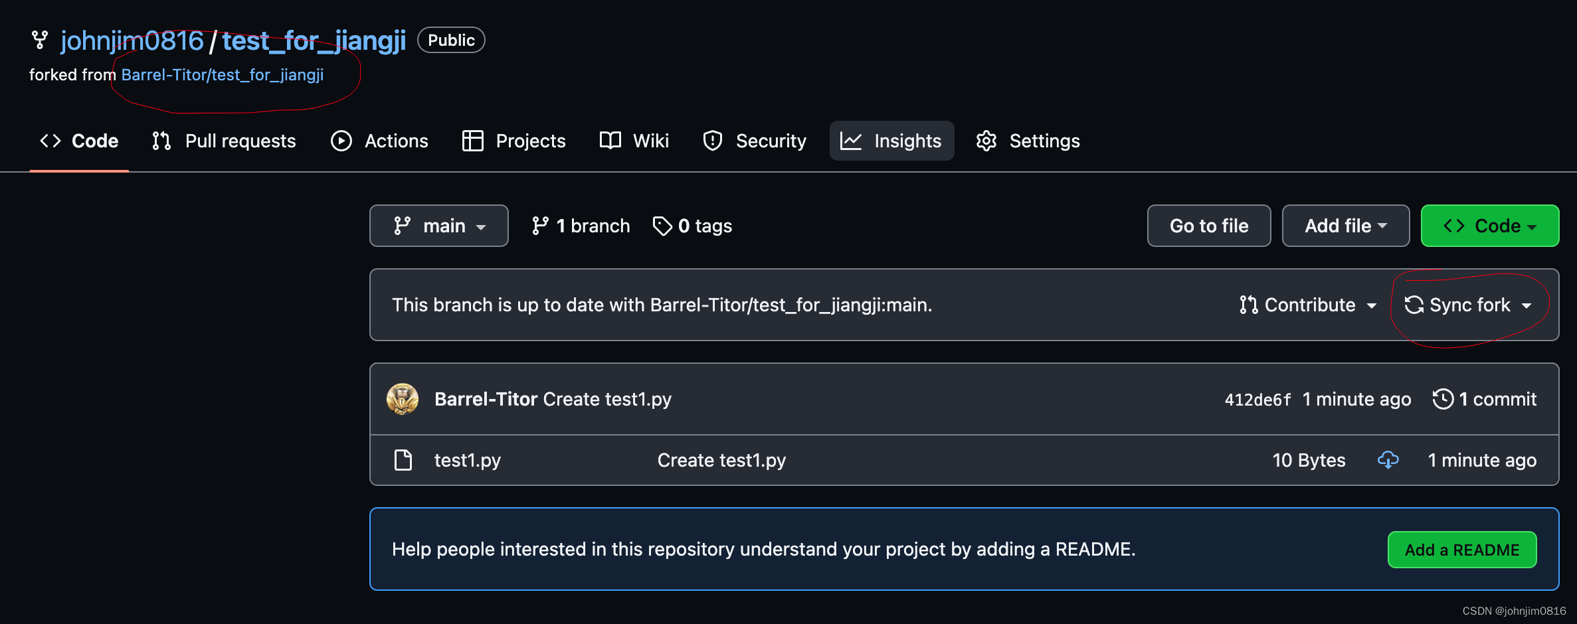
Task: Click the Insights graph icon
Action: point(851,141)
